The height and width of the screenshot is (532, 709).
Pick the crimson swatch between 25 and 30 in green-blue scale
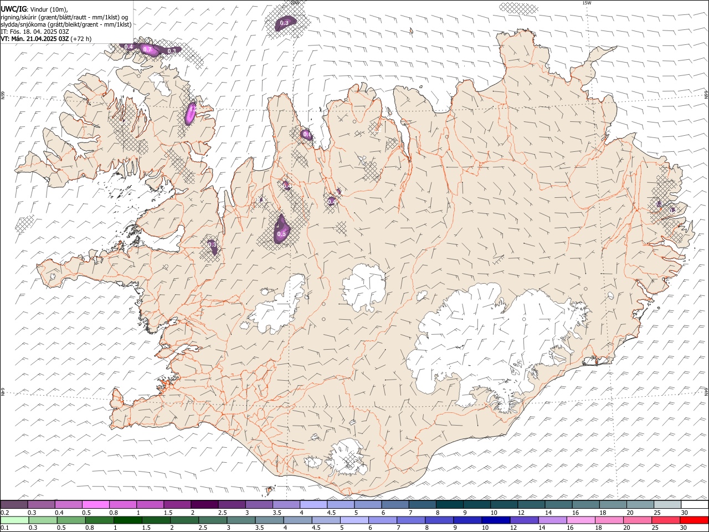pos(665,520)
